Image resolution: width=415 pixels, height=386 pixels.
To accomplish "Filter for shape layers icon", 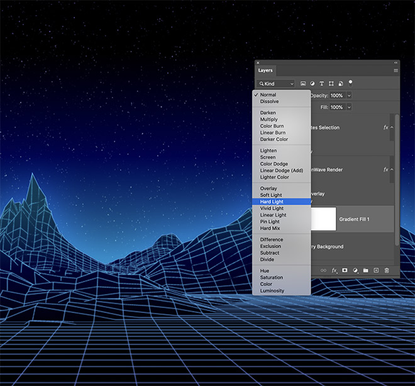I will [x=331, y=84].
